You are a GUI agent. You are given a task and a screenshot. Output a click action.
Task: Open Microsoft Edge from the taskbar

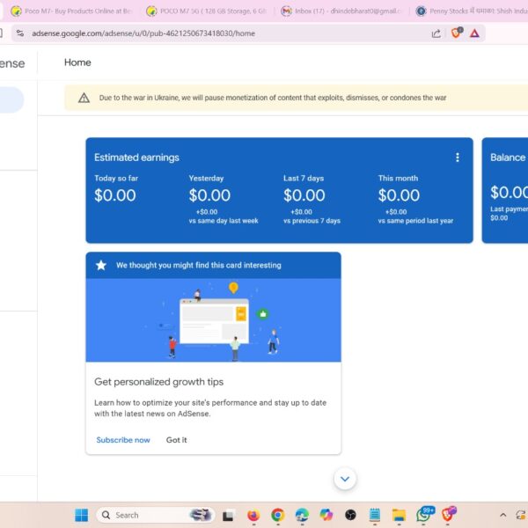coord(302,515)
